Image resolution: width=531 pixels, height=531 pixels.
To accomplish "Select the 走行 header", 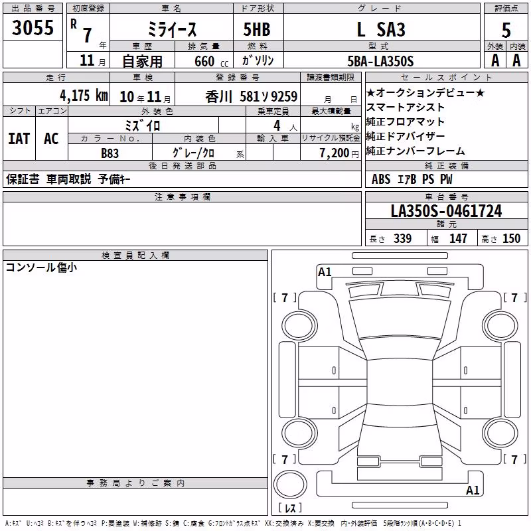I will tap(56, 78).
